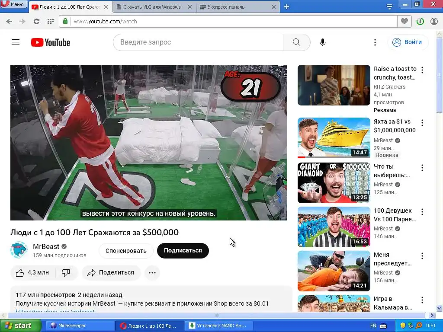Viewport: 443px width, 332px height.
Task: Open YouTube settings three-dot menu
Action: (375, 42)
